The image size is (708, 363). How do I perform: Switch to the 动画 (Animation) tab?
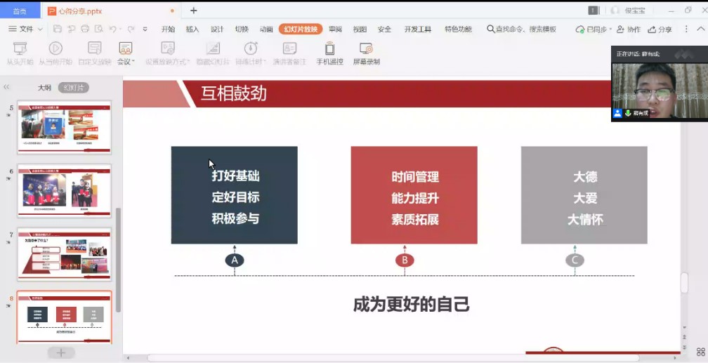[266, 29]
